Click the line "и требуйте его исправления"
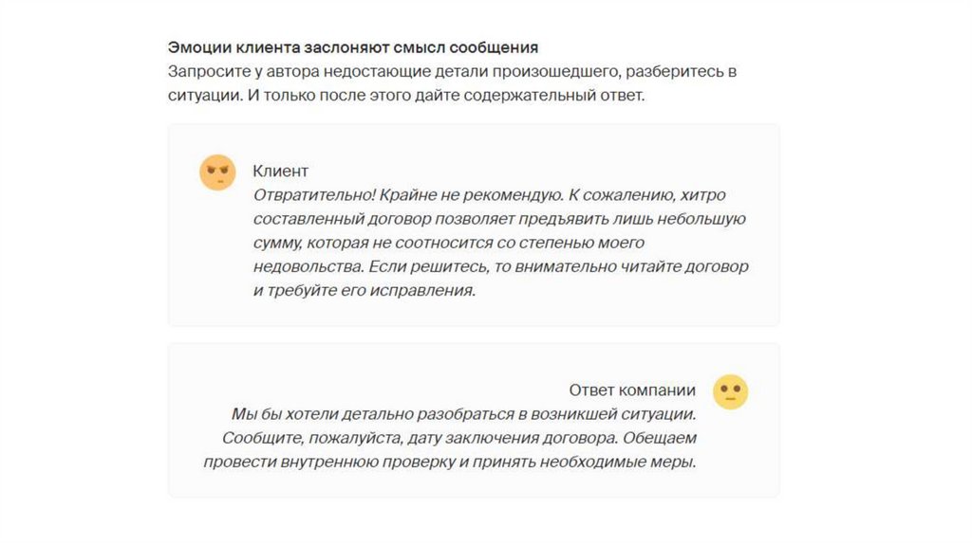This screenshot has width=972, height=544. tap(364, 291)
